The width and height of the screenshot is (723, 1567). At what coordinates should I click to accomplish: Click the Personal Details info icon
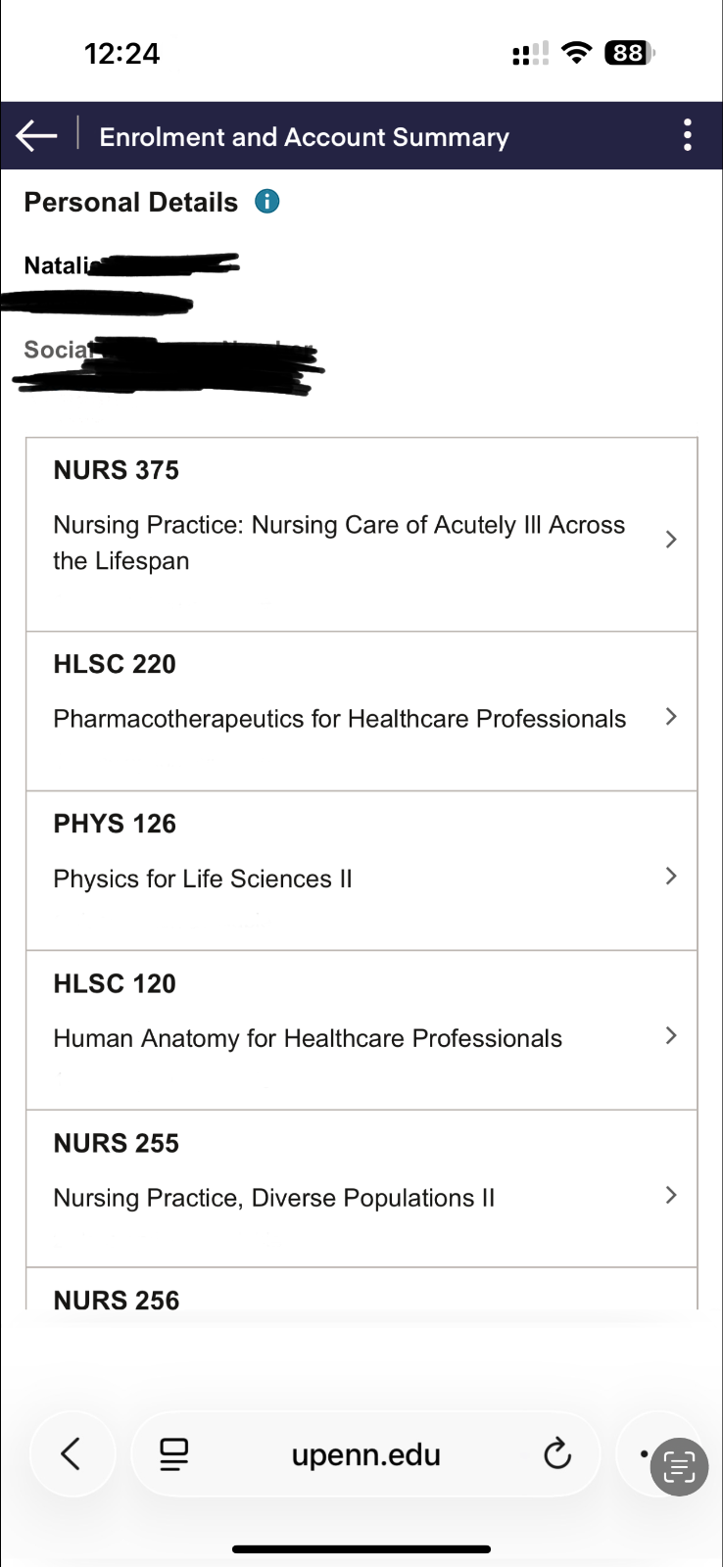[x=266, y=202]
